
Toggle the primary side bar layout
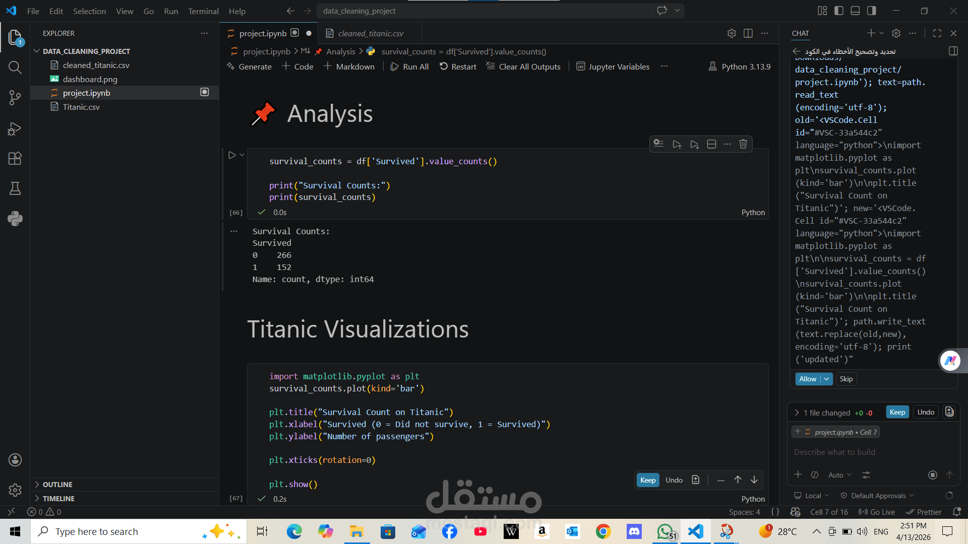[839, 11]
